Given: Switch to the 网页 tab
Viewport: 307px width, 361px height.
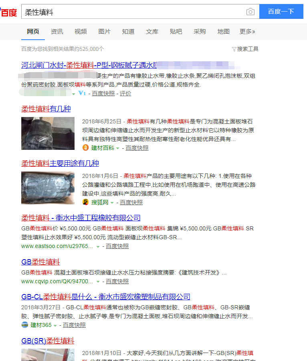Looking at the screenshot, I should coord(33,32).
